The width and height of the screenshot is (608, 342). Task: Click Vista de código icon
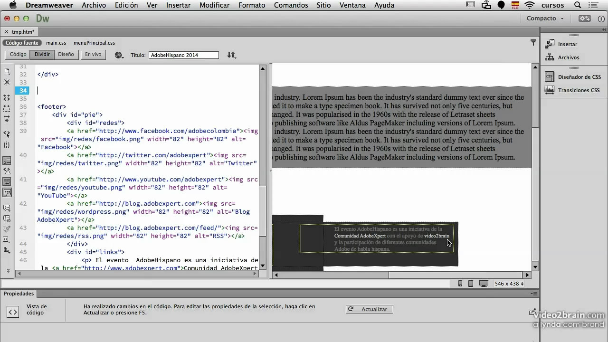point(13,312)
